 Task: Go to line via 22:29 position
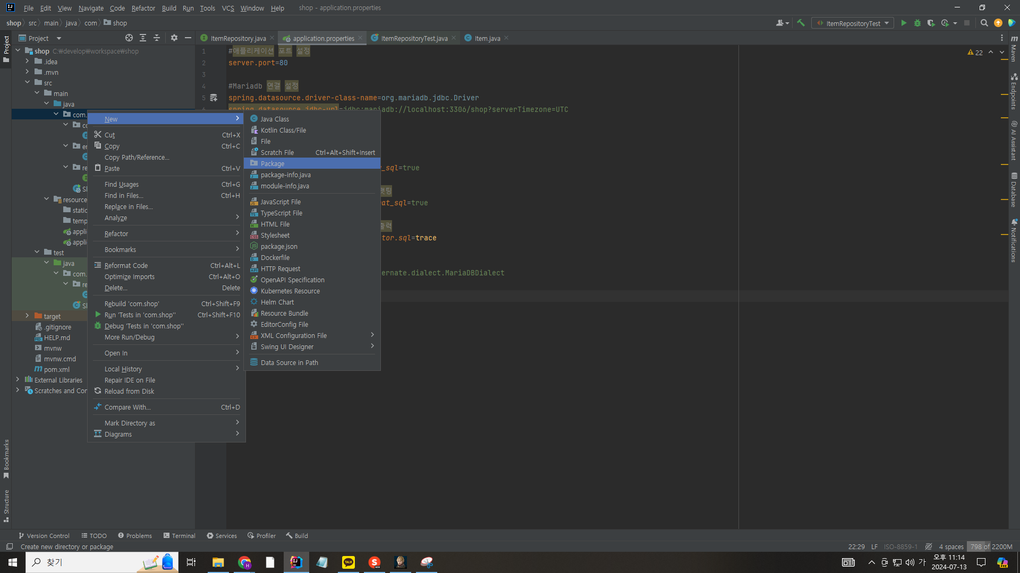tap(856, 546)
